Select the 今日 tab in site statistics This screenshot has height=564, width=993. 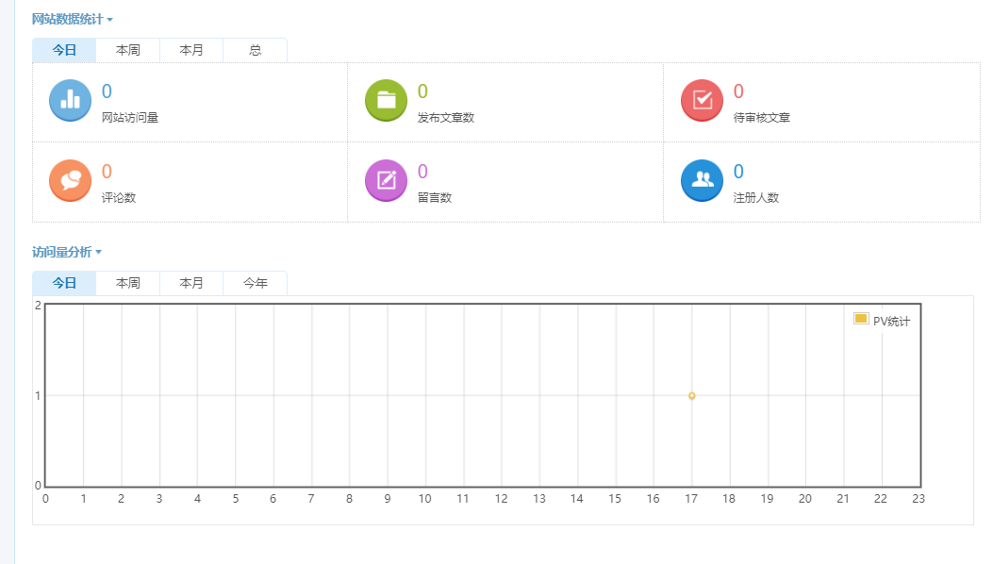(x=64, y=50)
